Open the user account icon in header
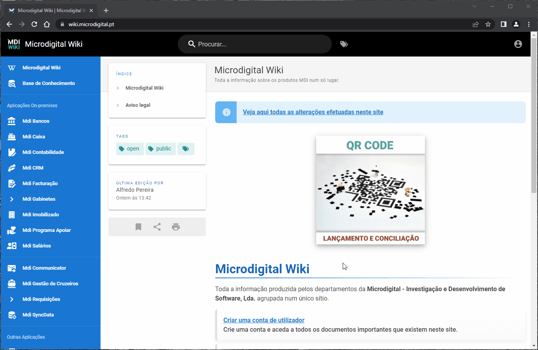538x350 pixels. point(518,44)
